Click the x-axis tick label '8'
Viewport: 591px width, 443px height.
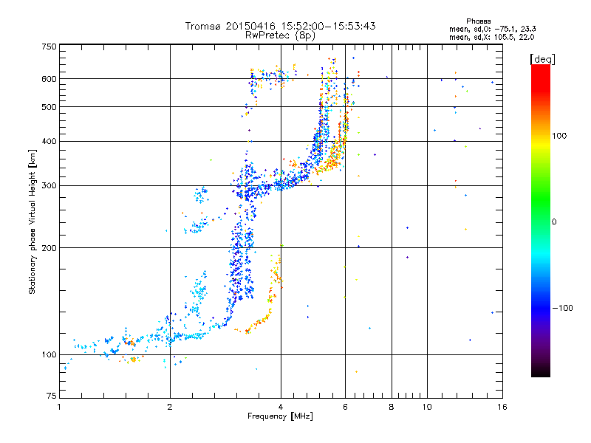tap(392, 407)
